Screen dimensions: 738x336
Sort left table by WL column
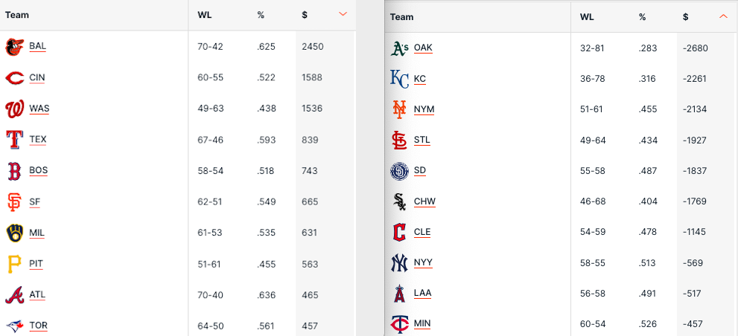click(x=204, y=15)
